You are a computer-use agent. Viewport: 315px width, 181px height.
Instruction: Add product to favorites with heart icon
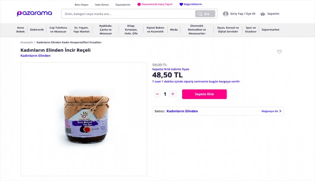(279, 52)
